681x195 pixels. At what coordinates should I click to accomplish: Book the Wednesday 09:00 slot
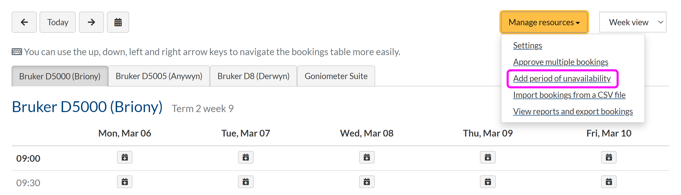coord(367,157)
